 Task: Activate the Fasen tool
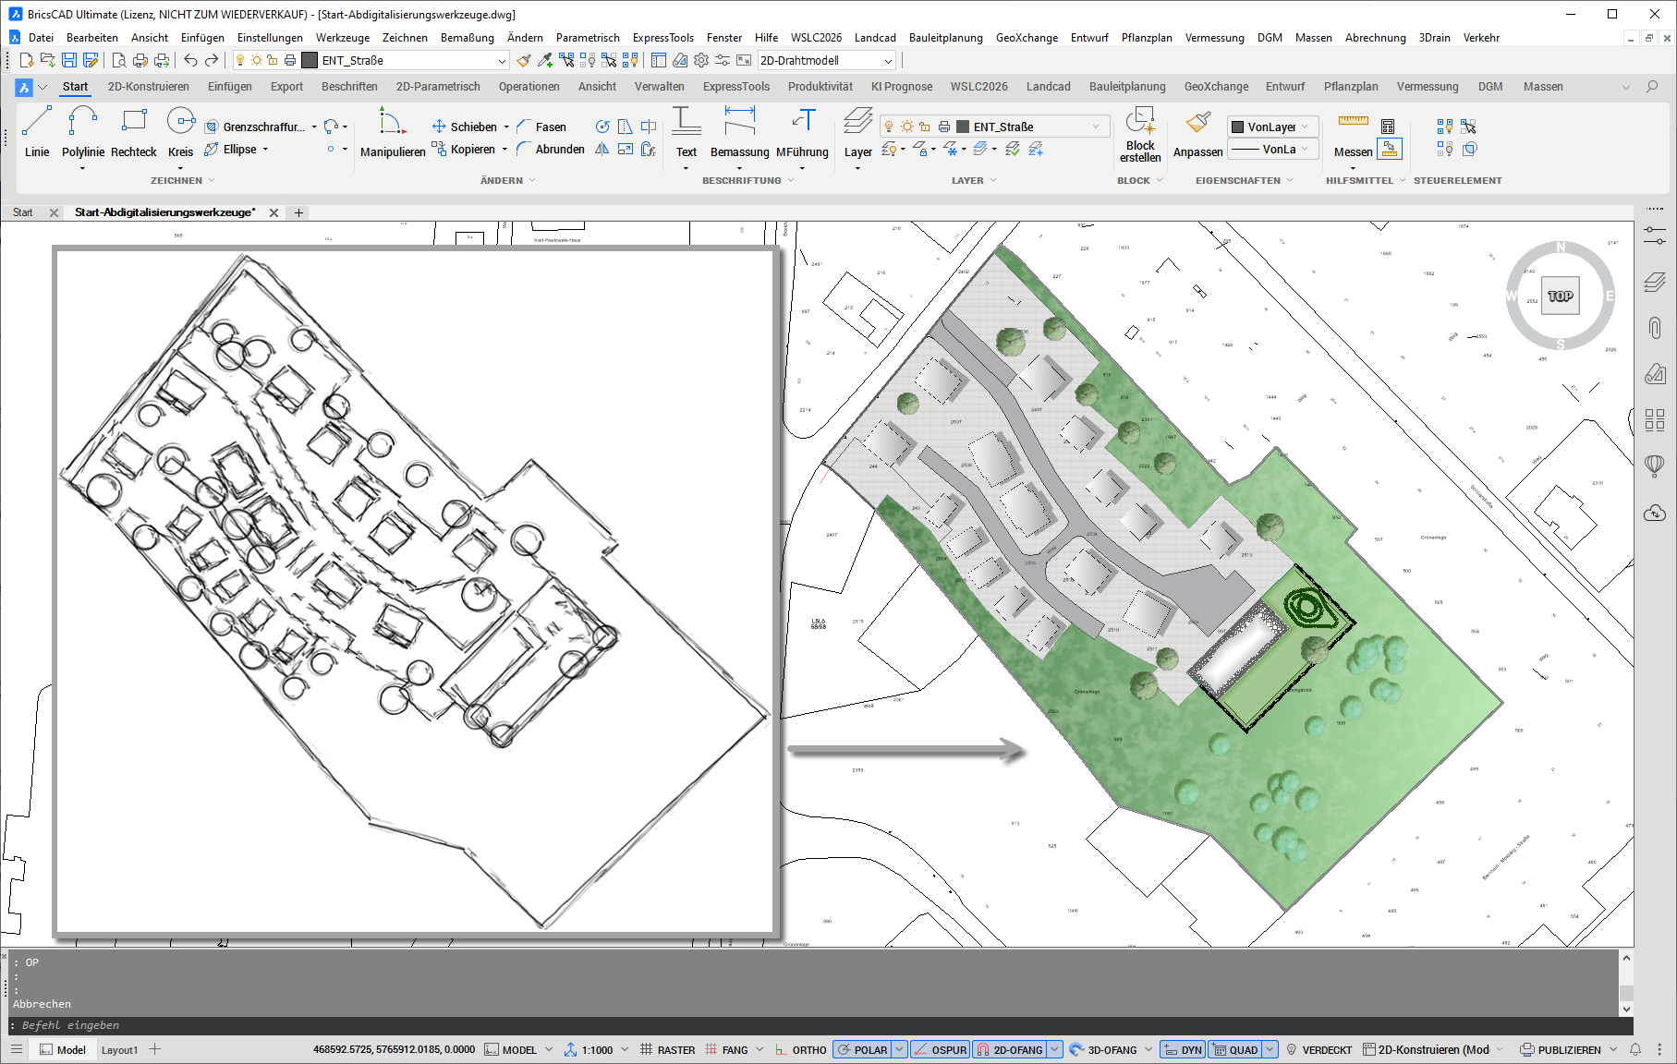550,127
